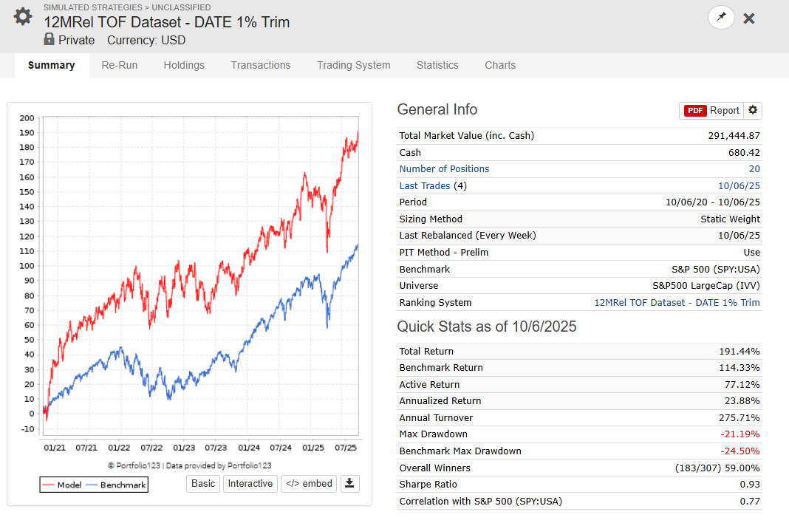Viewport: 789px width, 523px height.
Task: Open the Number of Positions link
Action: tap(444, 169)
